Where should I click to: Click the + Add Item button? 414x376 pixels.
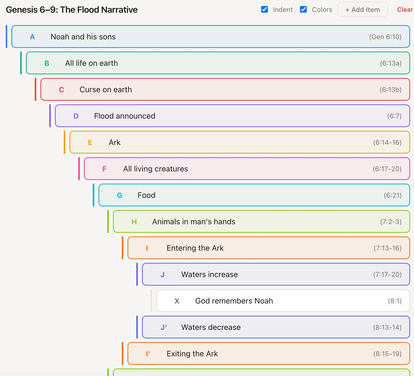click(x=362, y=10)
